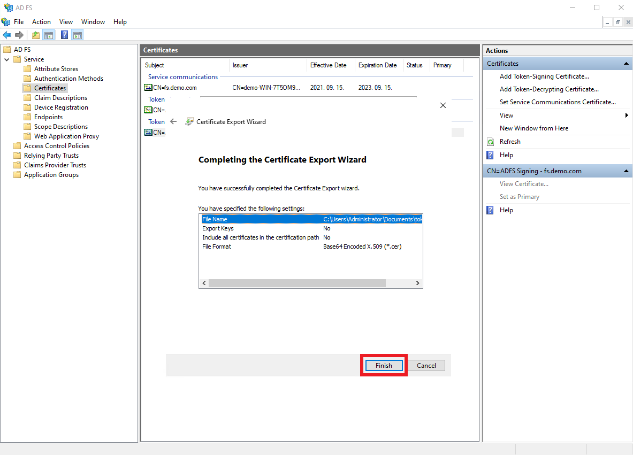Select the CN=fs.demo.com certificate icon
Viewport: 633px width, 455px height.
pyautogui.click(x=148, y=88)
